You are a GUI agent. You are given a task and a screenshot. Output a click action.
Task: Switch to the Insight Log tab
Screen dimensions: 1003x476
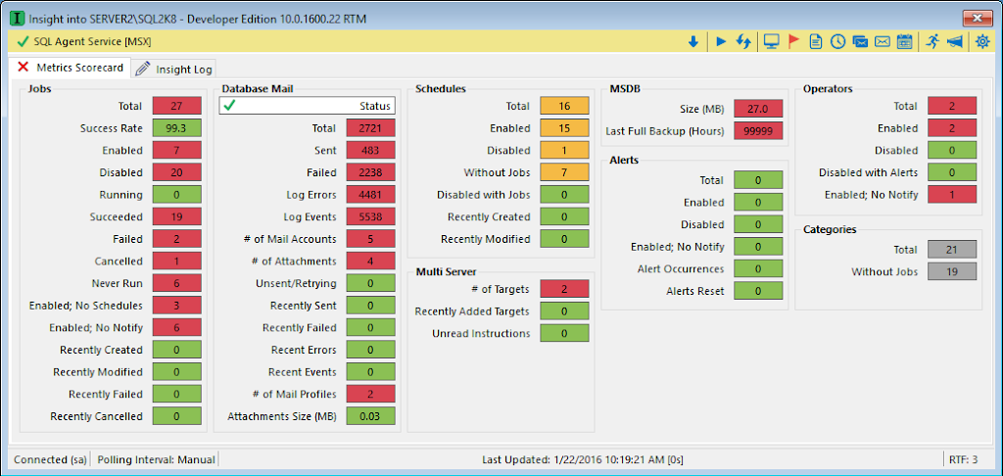pos(174,69)
